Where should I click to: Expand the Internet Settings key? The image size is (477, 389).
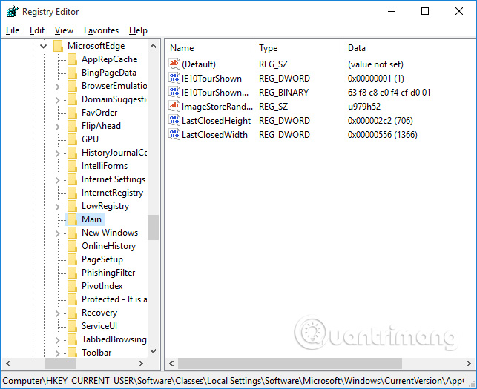tap(57, 180)
